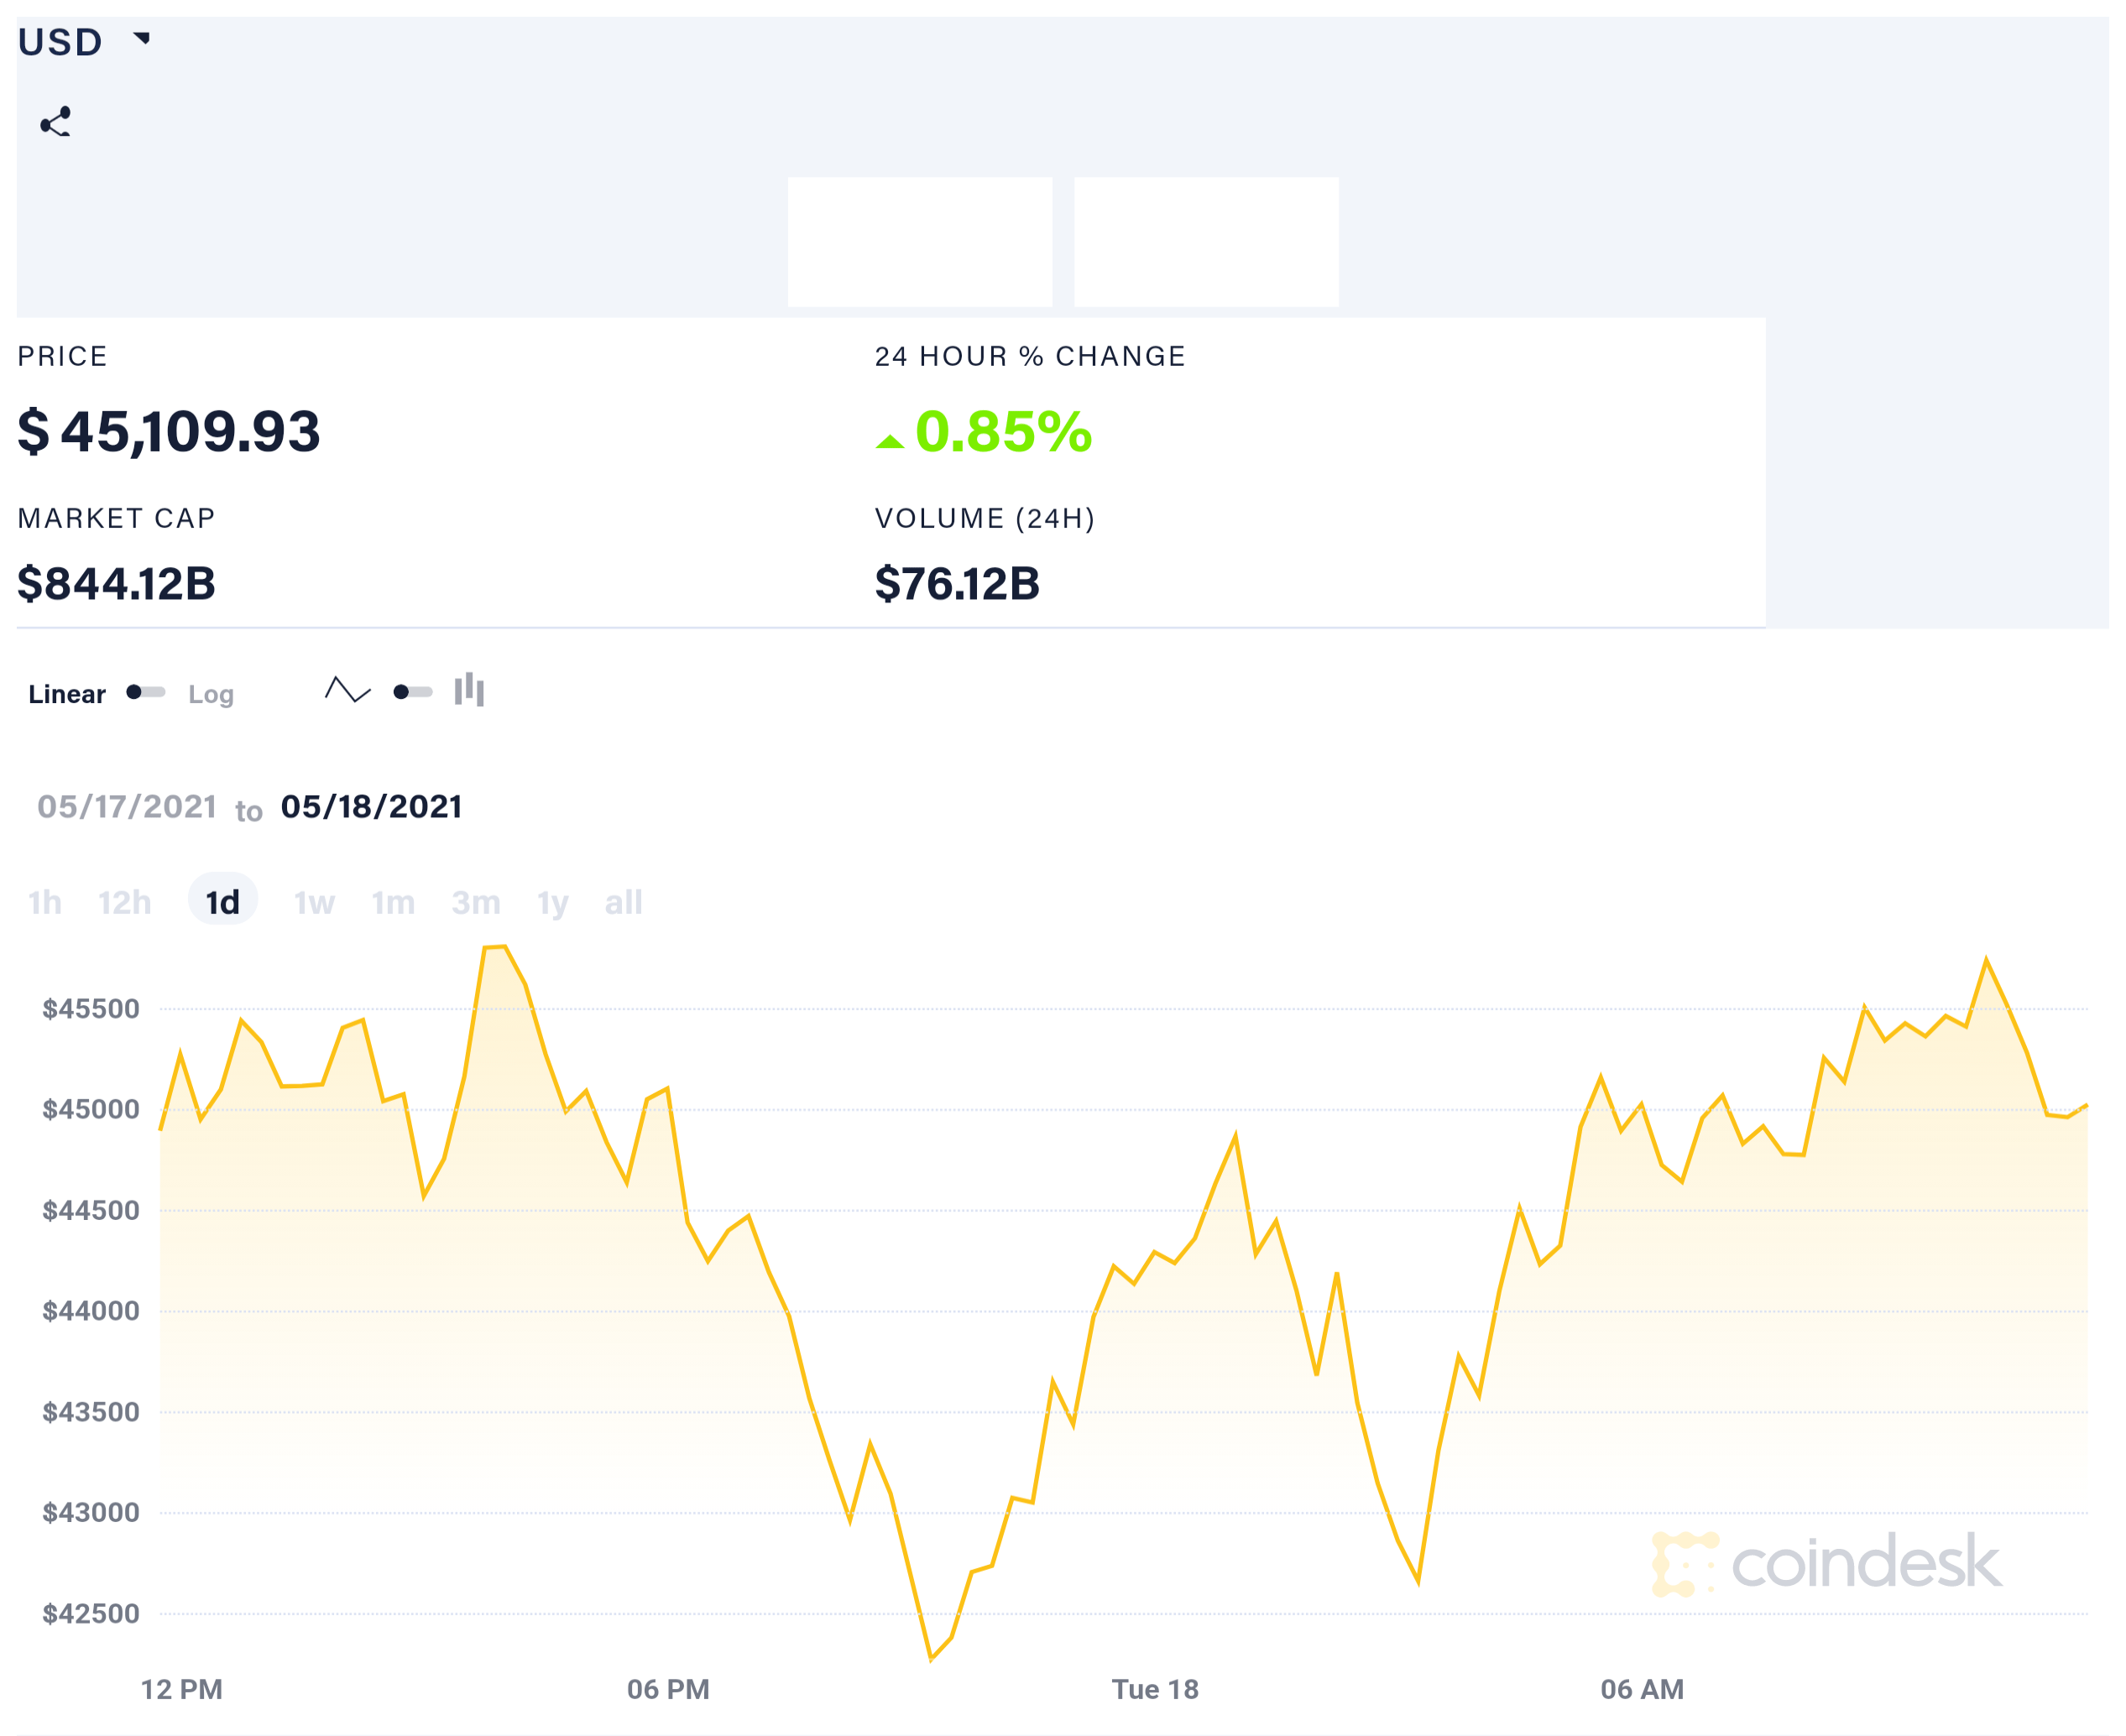The height and width of the screenshot is (1736, 2126).
Task: Toggle line/candlestick chart type switch
Action: pyautogui.click(x=412, y=692)
